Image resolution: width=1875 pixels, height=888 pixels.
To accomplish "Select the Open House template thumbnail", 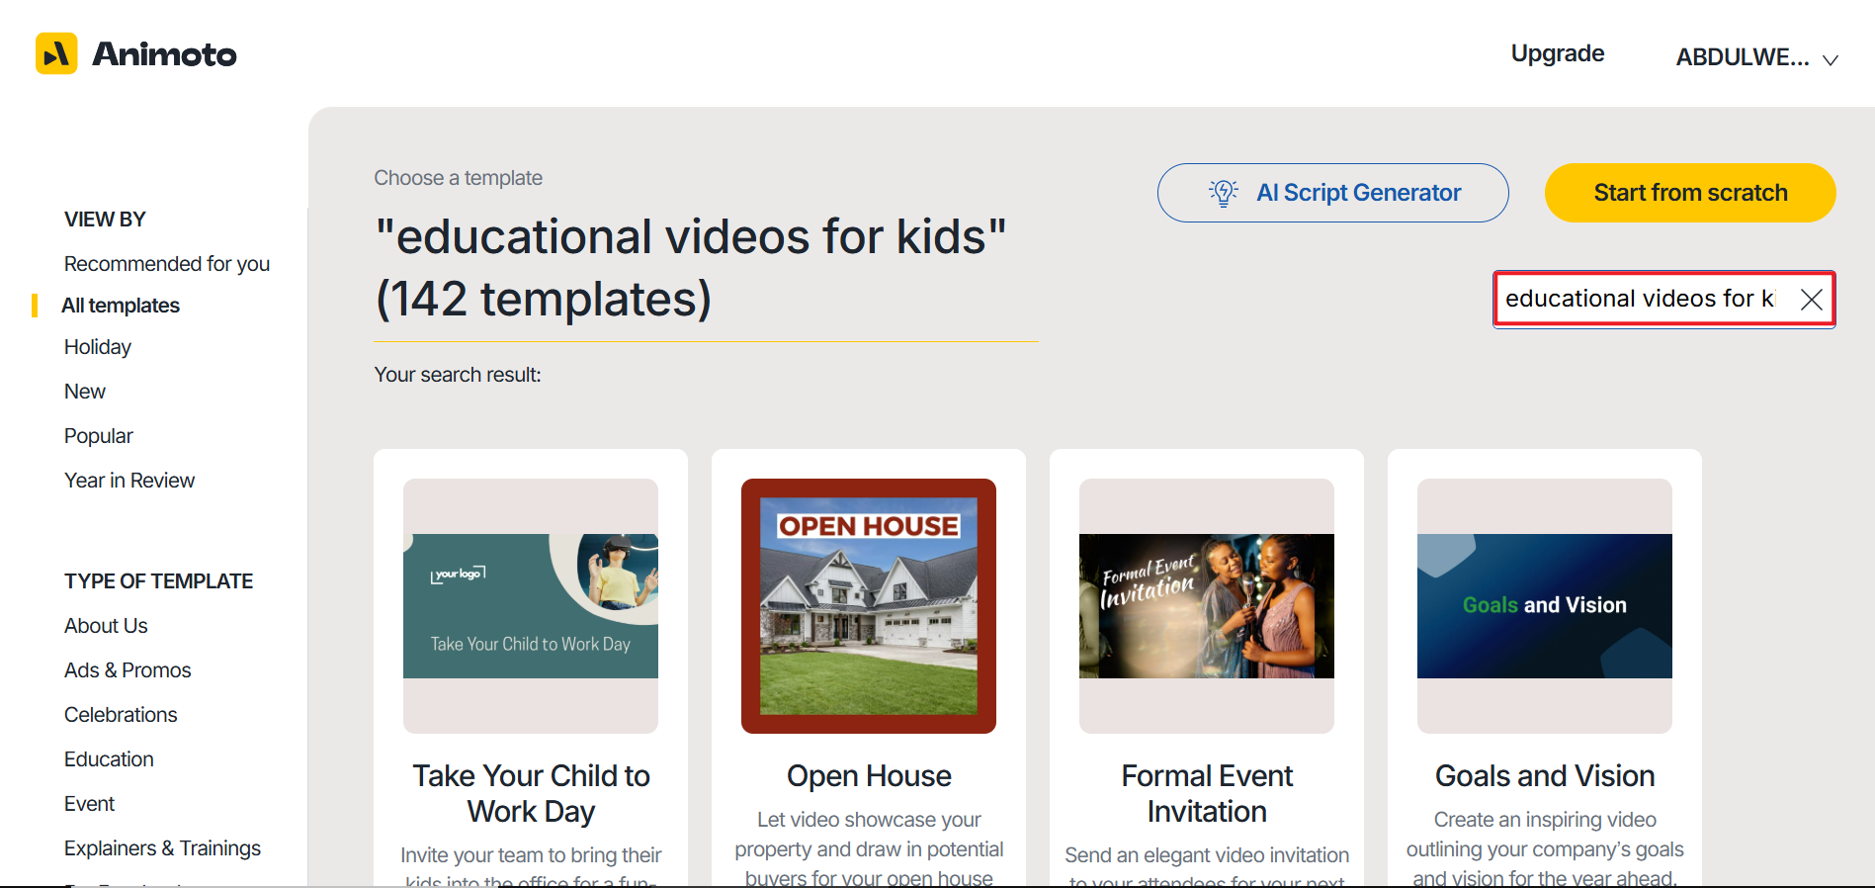I will (x=869, y=606).
